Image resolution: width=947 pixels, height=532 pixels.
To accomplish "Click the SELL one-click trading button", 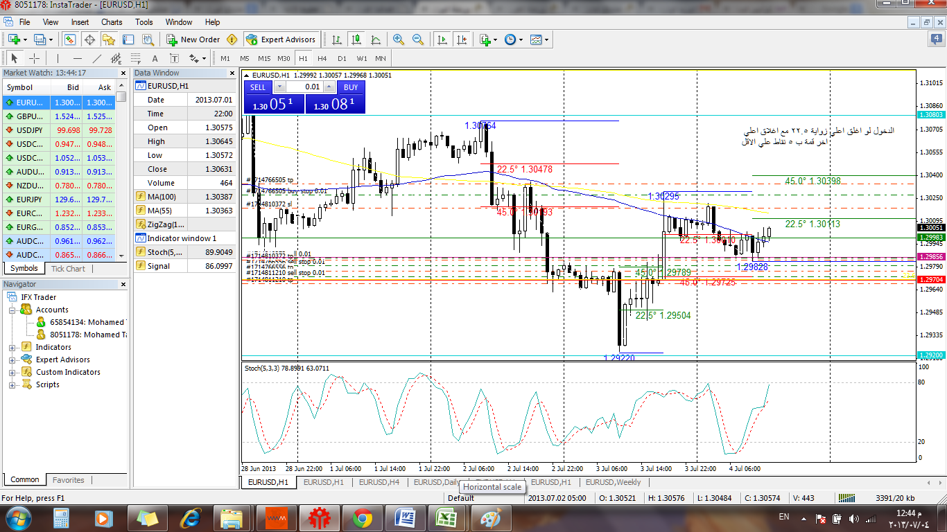I will 257,87.
